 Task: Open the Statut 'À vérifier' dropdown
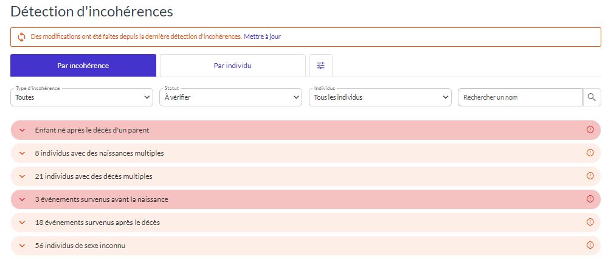tap(230, 97)
